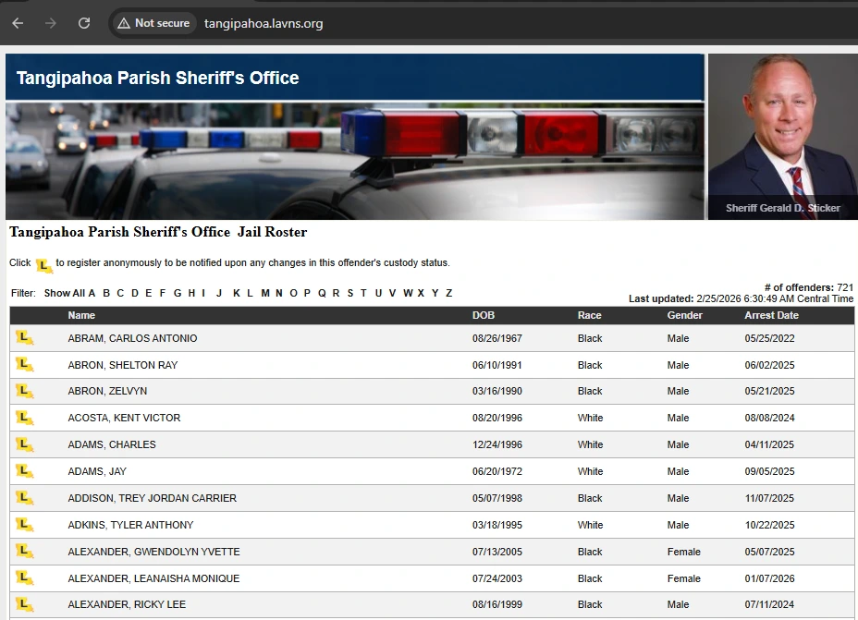Filter roster by letter M
Screen dimensions: 858x620
click(265, 293)
